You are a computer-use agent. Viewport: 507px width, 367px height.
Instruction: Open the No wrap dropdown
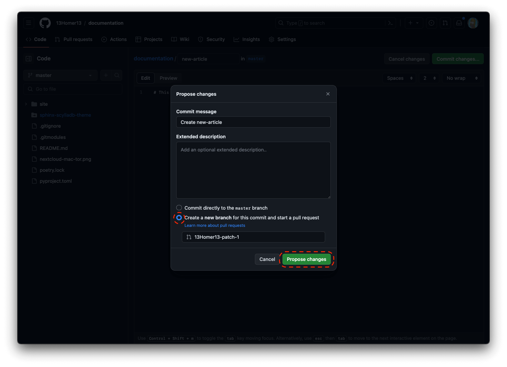[x=462, y=78]
